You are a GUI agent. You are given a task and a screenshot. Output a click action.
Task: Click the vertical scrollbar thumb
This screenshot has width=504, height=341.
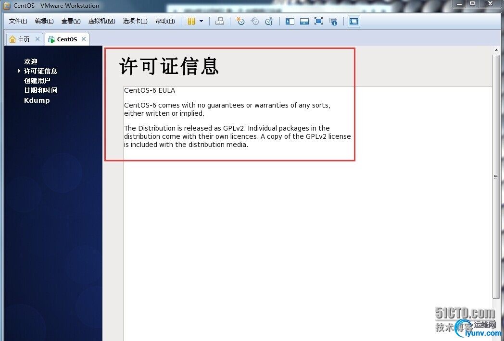coord(496,177)
